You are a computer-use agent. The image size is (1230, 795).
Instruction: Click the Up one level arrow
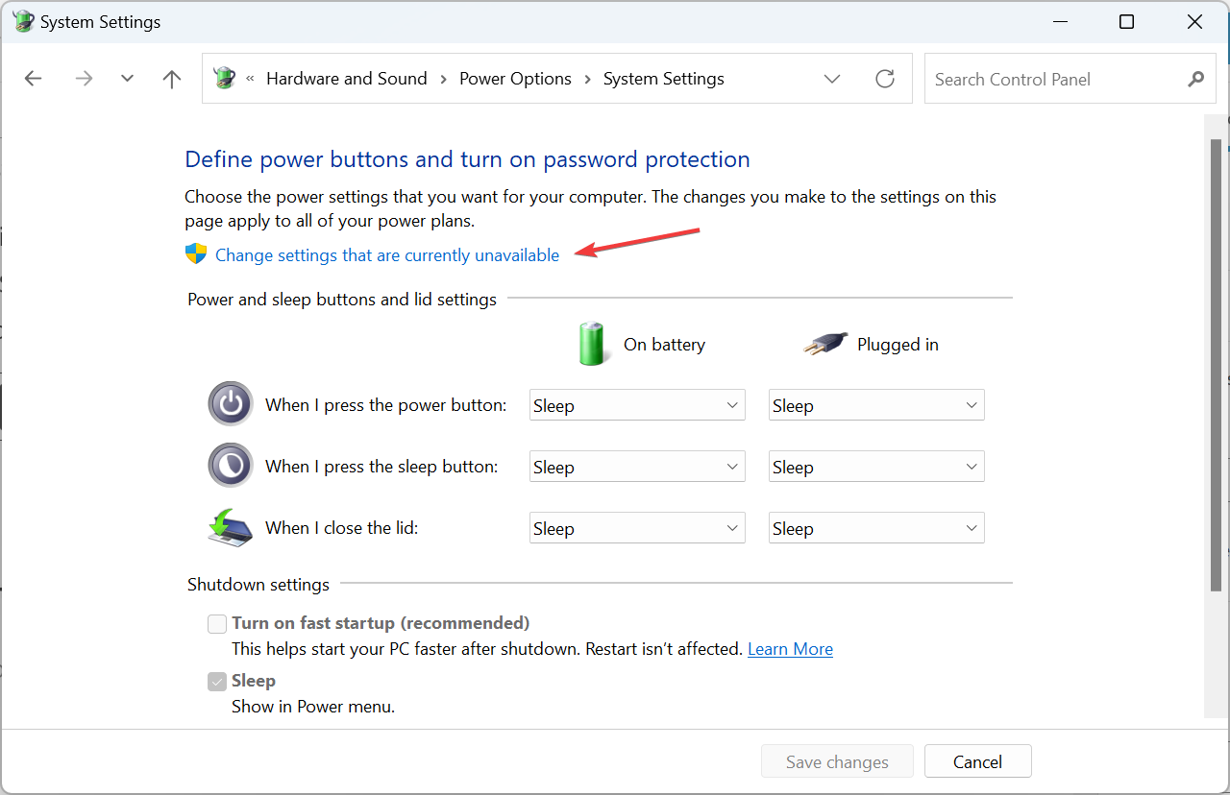[172, 79]
